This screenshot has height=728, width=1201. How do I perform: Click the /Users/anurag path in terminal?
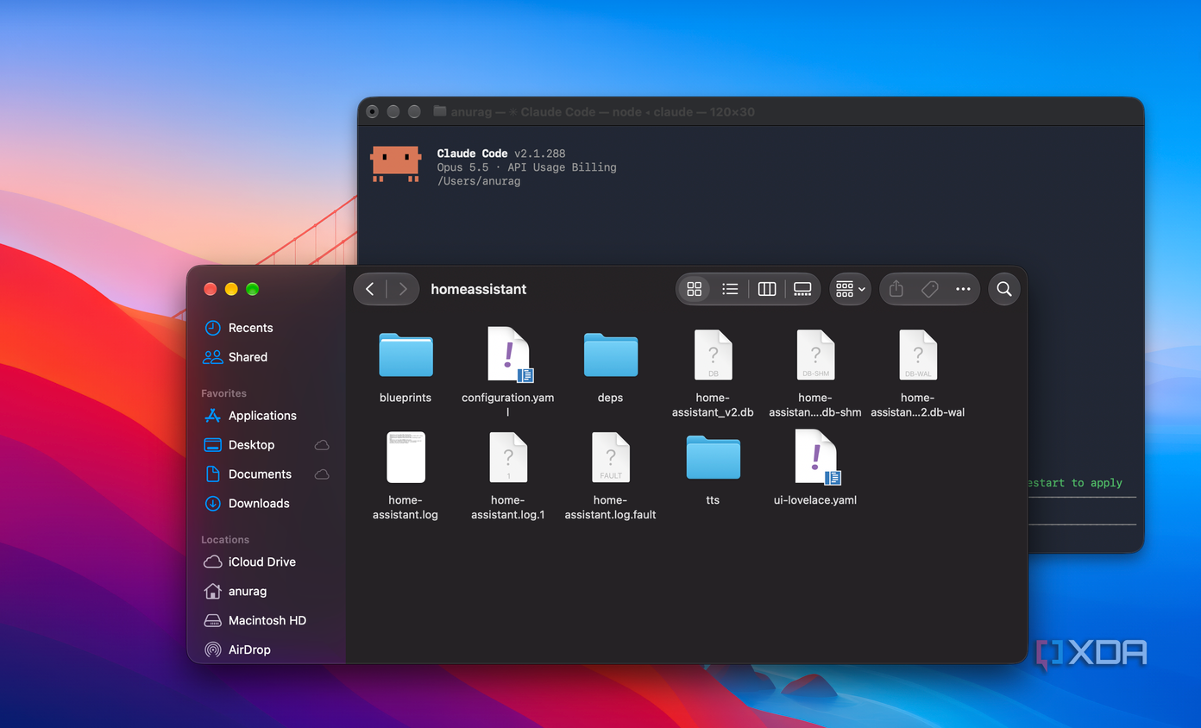click(x=479, y=181)
